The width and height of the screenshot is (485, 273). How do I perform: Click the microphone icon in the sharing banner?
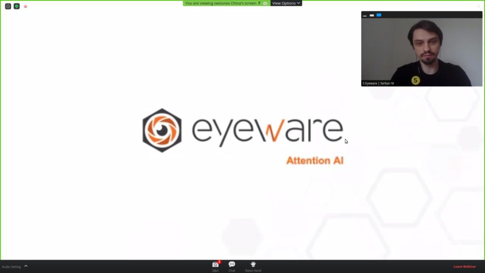259,3
